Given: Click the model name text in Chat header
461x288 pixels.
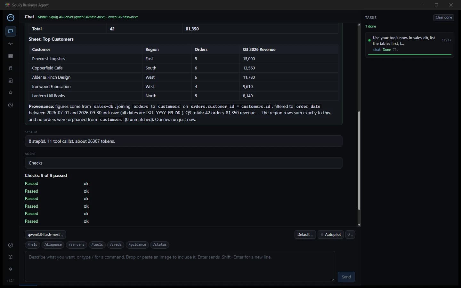Looking at the screenshot, I should [88, 17].
